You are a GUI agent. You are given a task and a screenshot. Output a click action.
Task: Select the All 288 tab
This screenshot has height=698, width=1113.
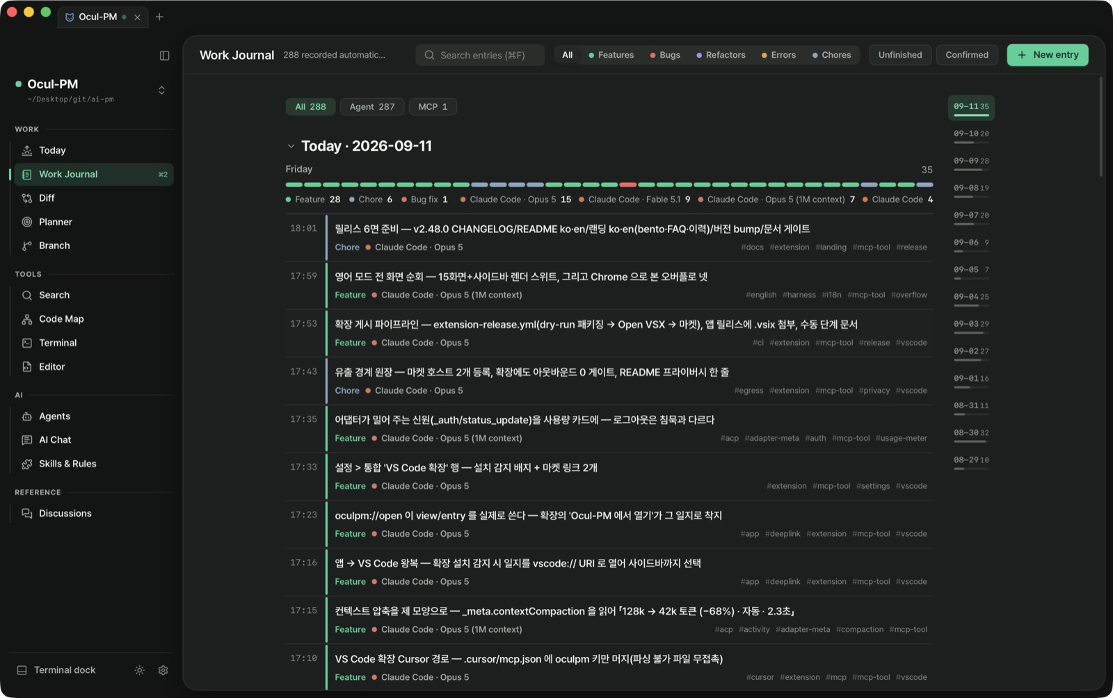tap(310, 107)
